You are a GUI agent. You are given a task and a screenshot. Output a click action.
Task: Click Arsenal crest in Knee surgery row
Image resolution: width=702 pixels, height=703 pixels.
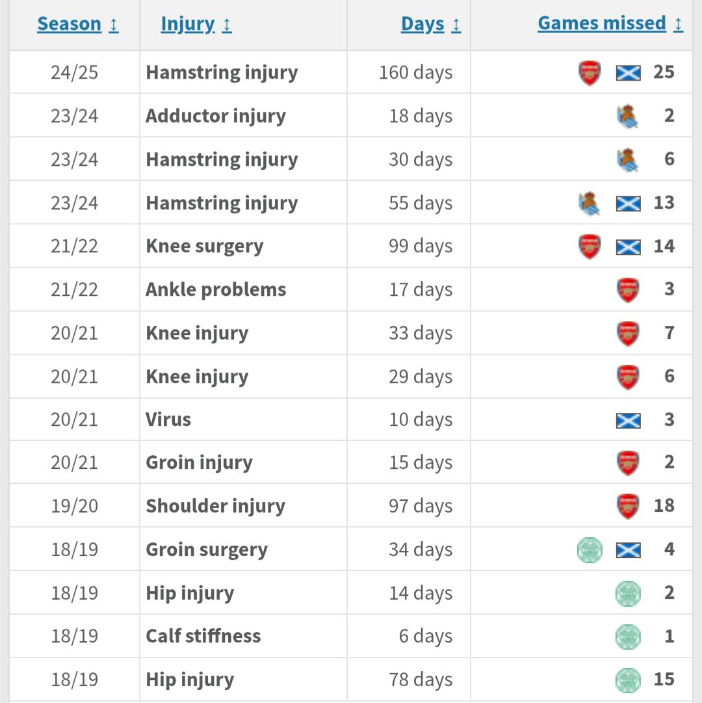(x=590, y=246)
